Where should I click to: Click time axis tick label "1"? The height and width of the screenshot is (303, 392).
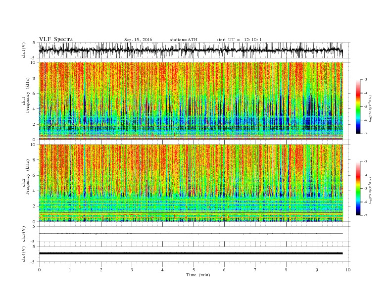tap(70, 270)
